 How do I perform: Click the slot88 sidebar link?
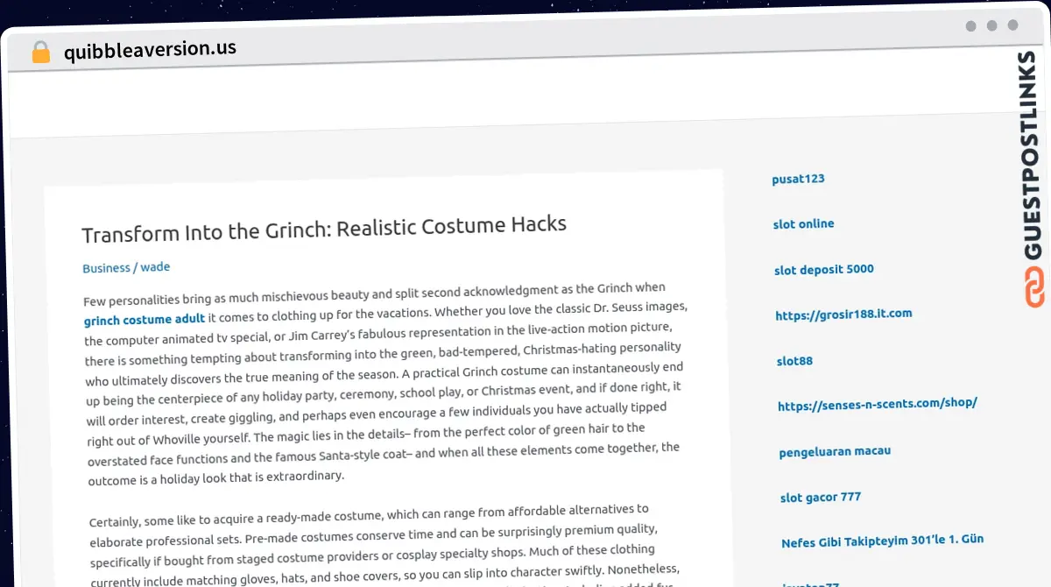coord(794,360)
